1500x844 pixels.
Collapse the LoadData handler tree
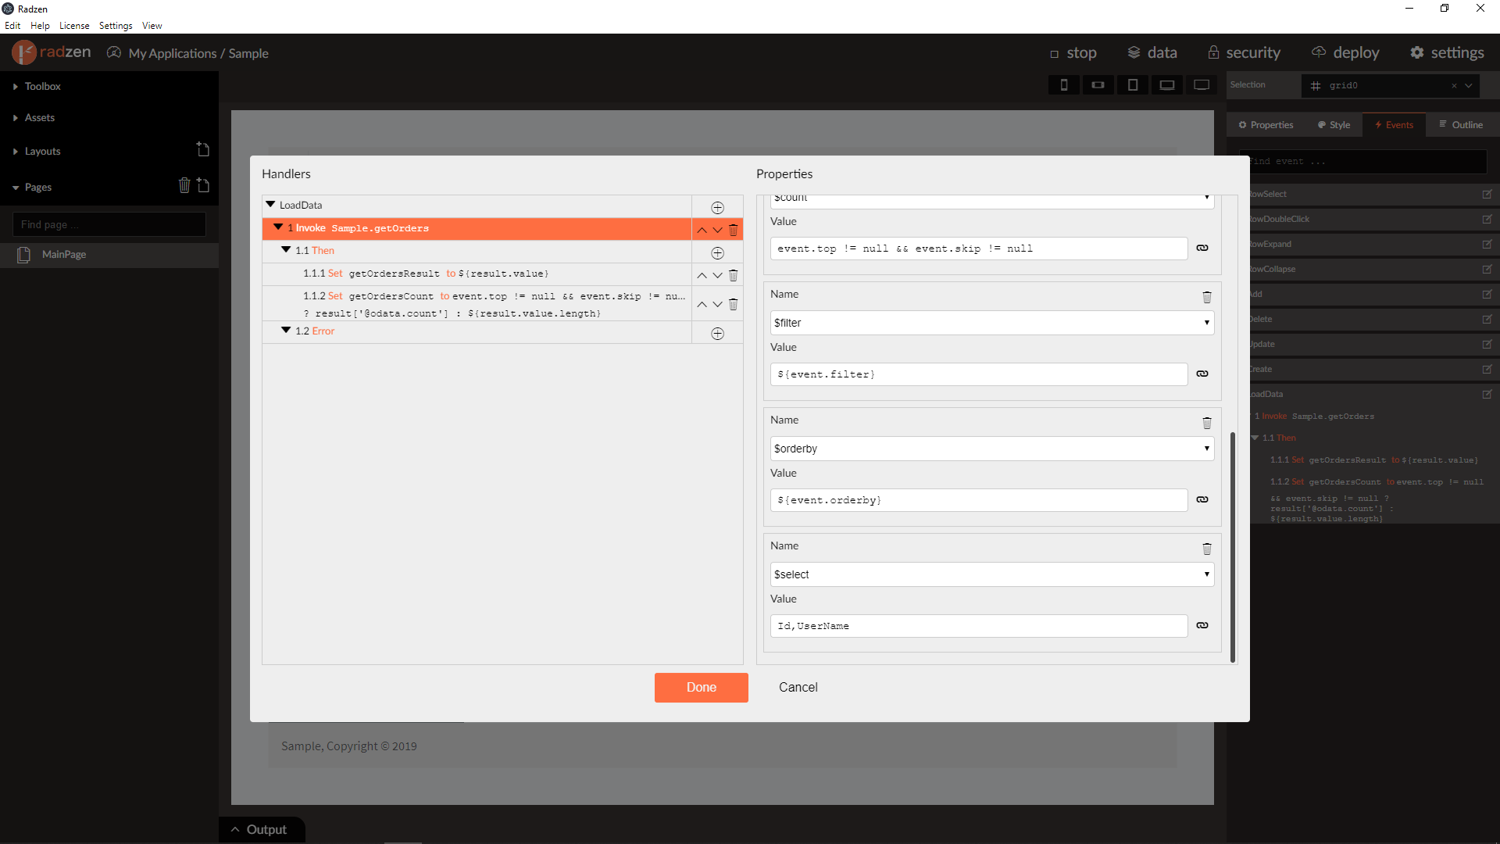click(x=270, y=205)
